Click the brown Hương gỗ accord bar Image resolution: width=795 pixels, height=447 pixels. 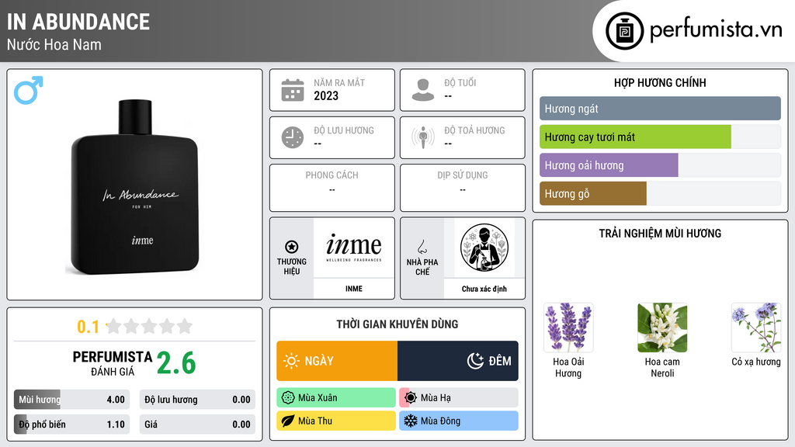pos(592,193)
